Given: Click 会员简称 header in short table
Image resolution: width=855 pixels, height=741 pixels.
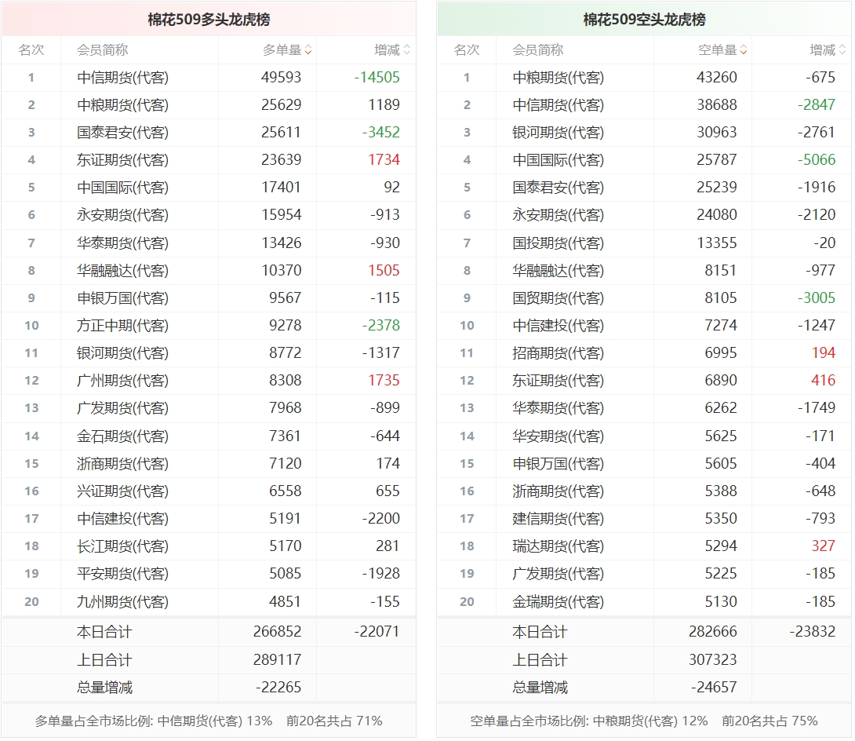Looking at the screenshot, I should 538,50.
